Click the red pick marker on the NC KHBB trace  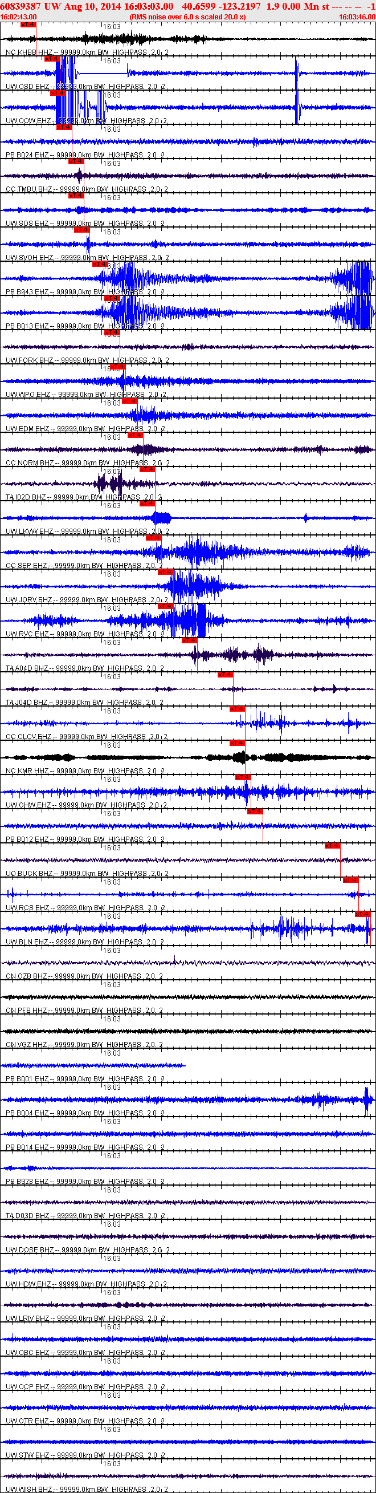(x=28, y=25)
